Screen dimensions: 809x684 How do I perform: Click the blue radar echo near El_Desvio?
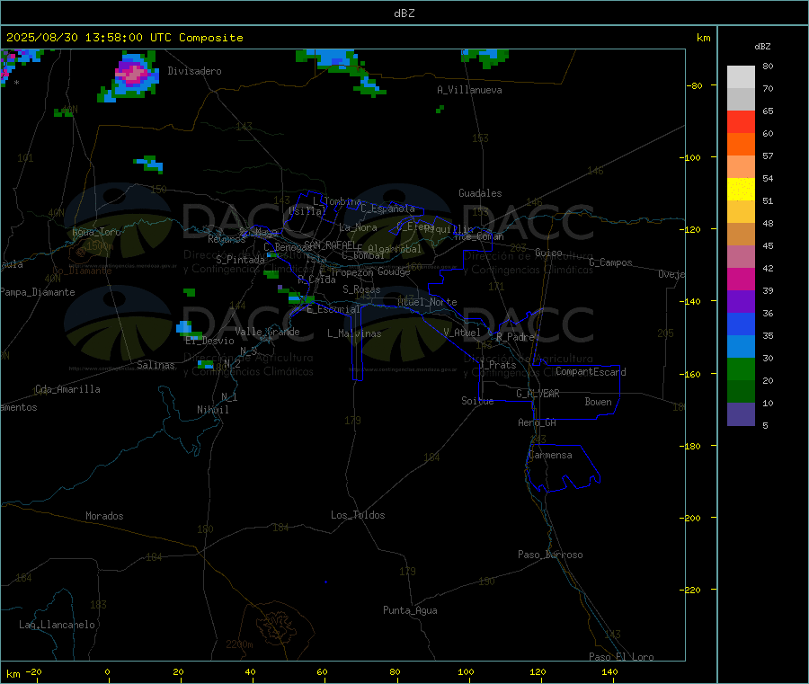(183, 327)
